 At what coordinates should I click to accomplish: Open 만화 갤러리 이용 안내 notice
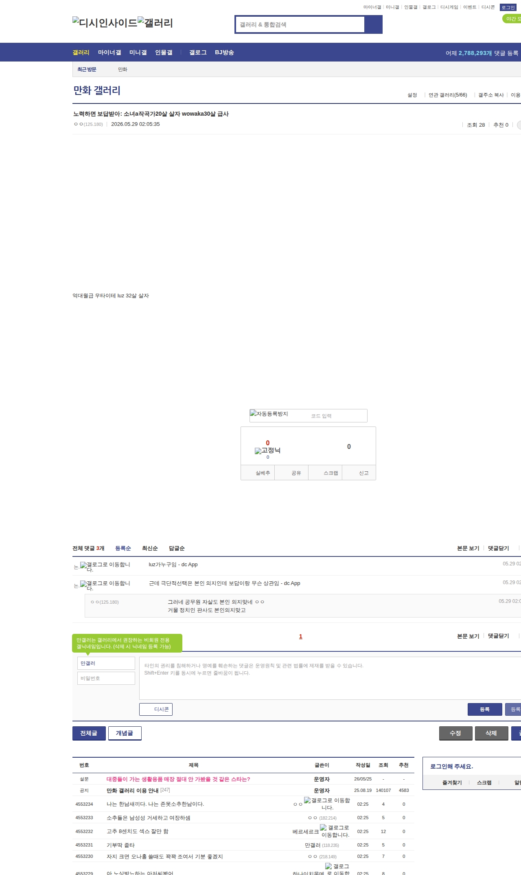click(x=132, y=790)
